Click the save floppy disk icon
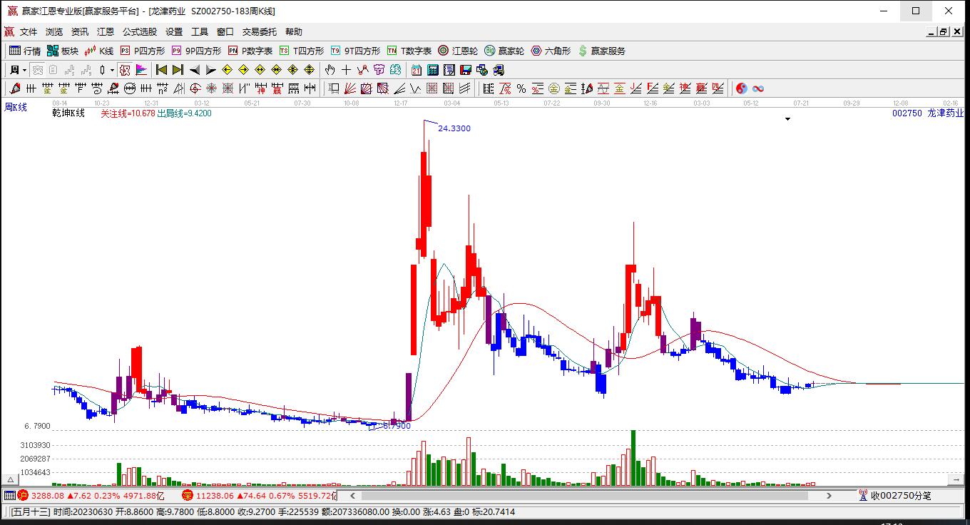 [466, 70]
